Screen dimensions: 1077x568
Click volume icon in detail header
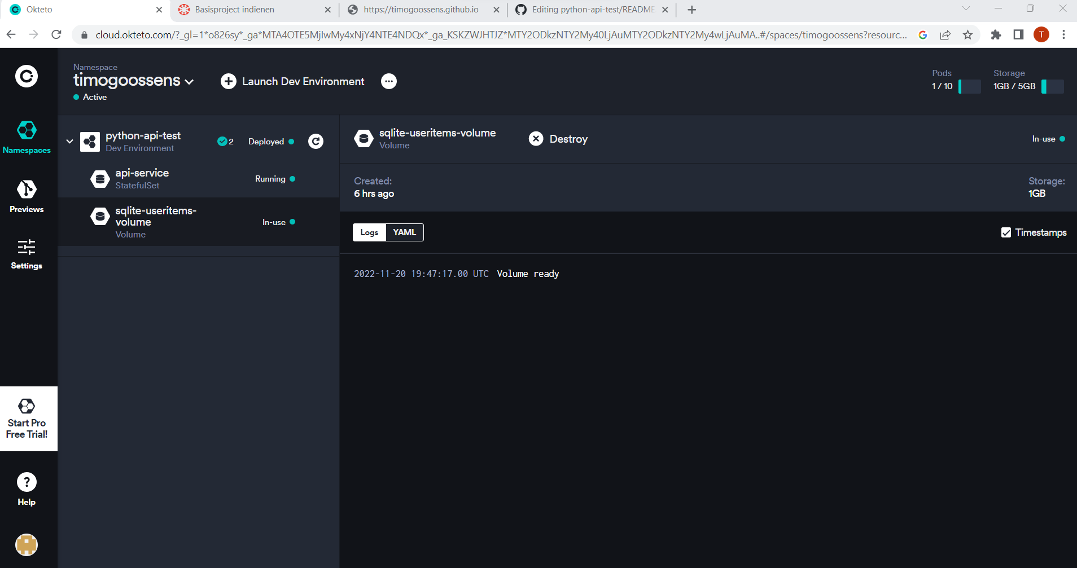click(364, 139)
